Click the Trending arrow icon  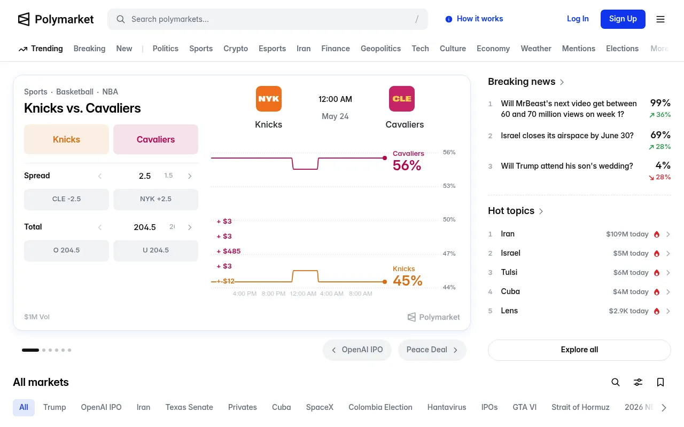click(23, 49)
